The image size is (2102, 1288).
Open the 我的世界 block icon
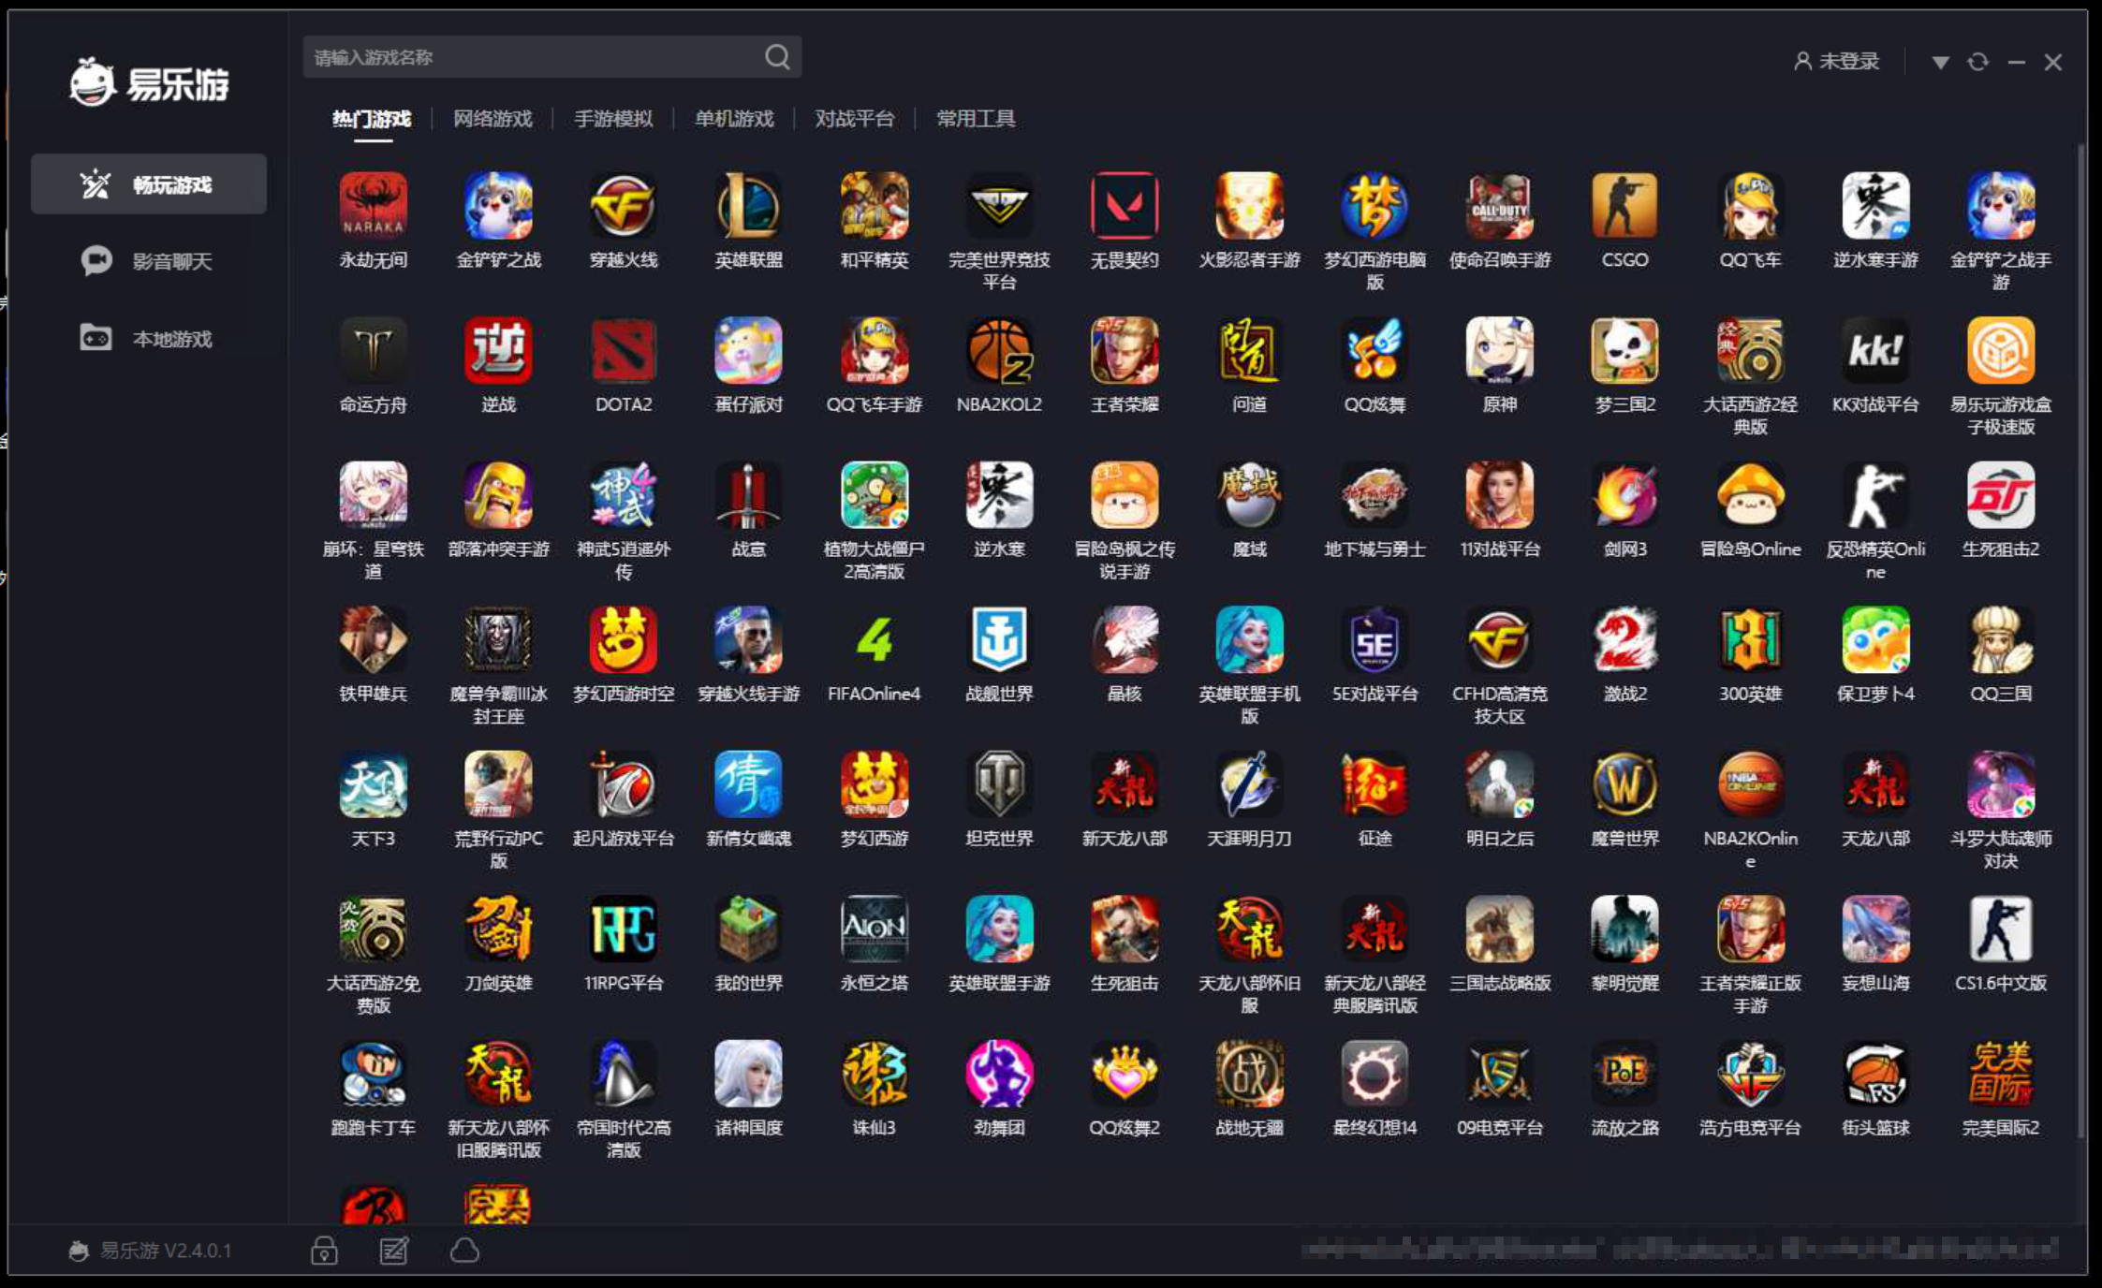coord(748,929)
